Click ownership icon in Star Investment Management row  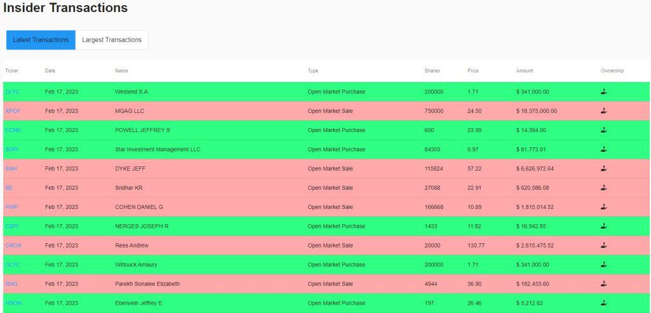[x=604, y=149]
